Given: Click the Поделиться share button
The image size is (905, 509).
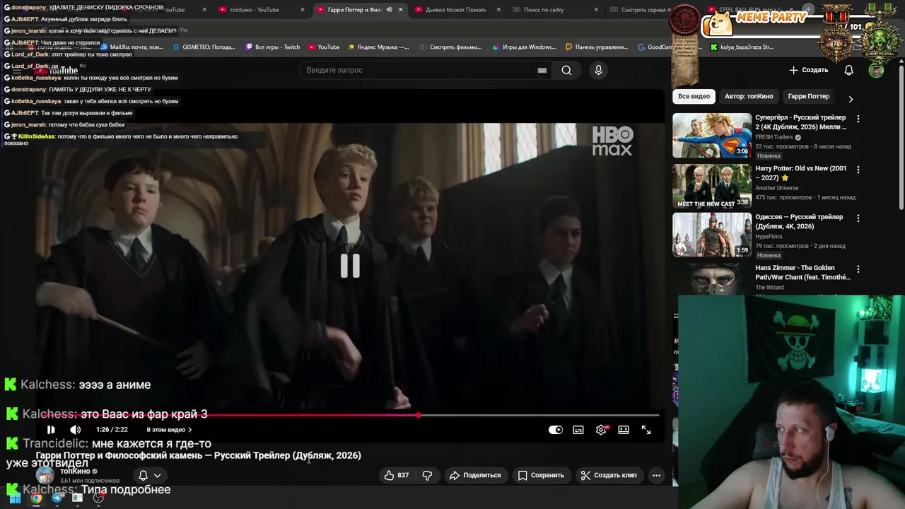Looking at the screenshot, I should pos(475,475).
